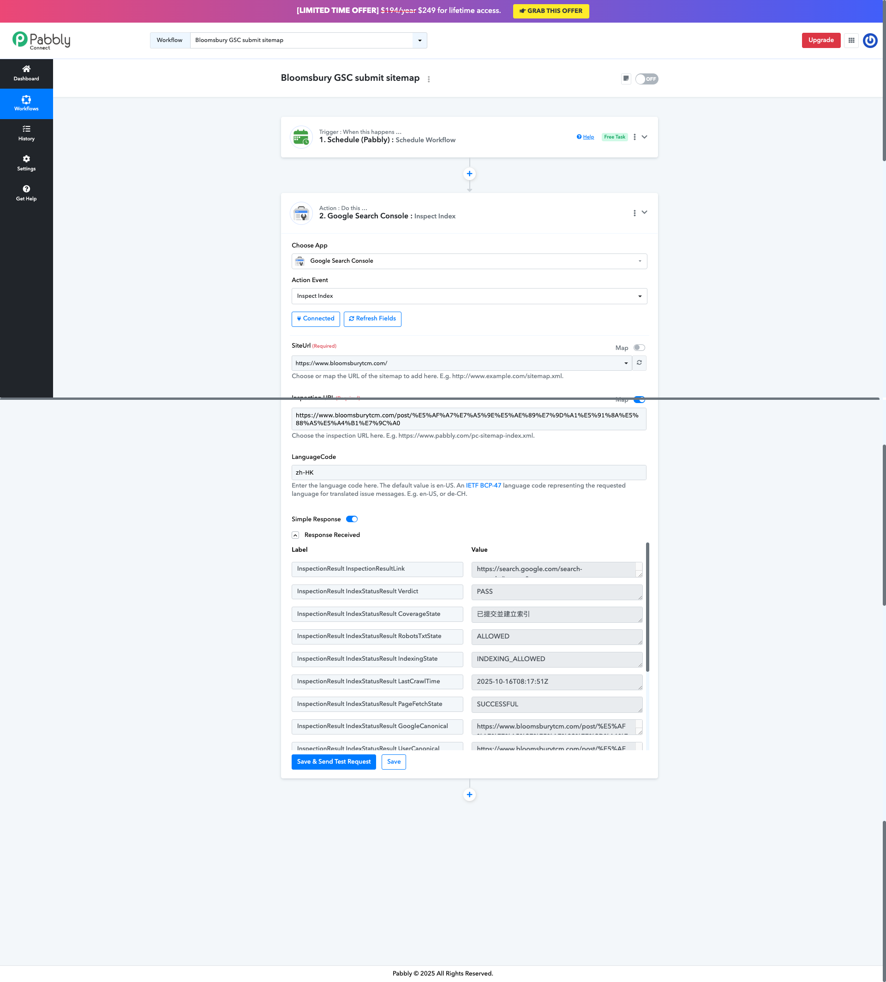Collapse the Response Received section
The height and width of the screenshot is (982, 886).
[x=295, y=536]
